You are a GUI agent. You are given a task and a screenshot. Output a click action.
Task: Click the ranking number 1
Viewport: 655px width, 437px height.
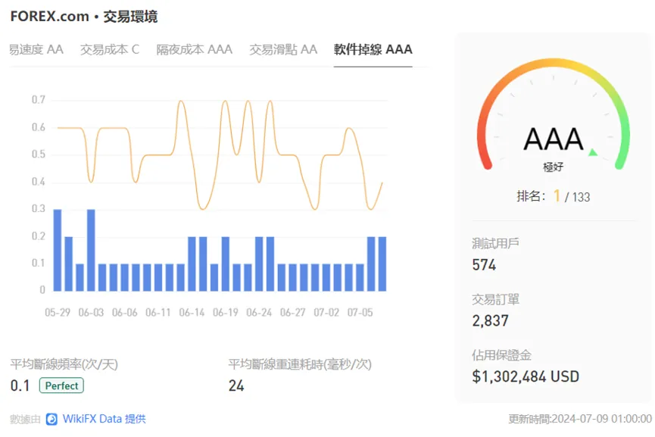[557, 195]
